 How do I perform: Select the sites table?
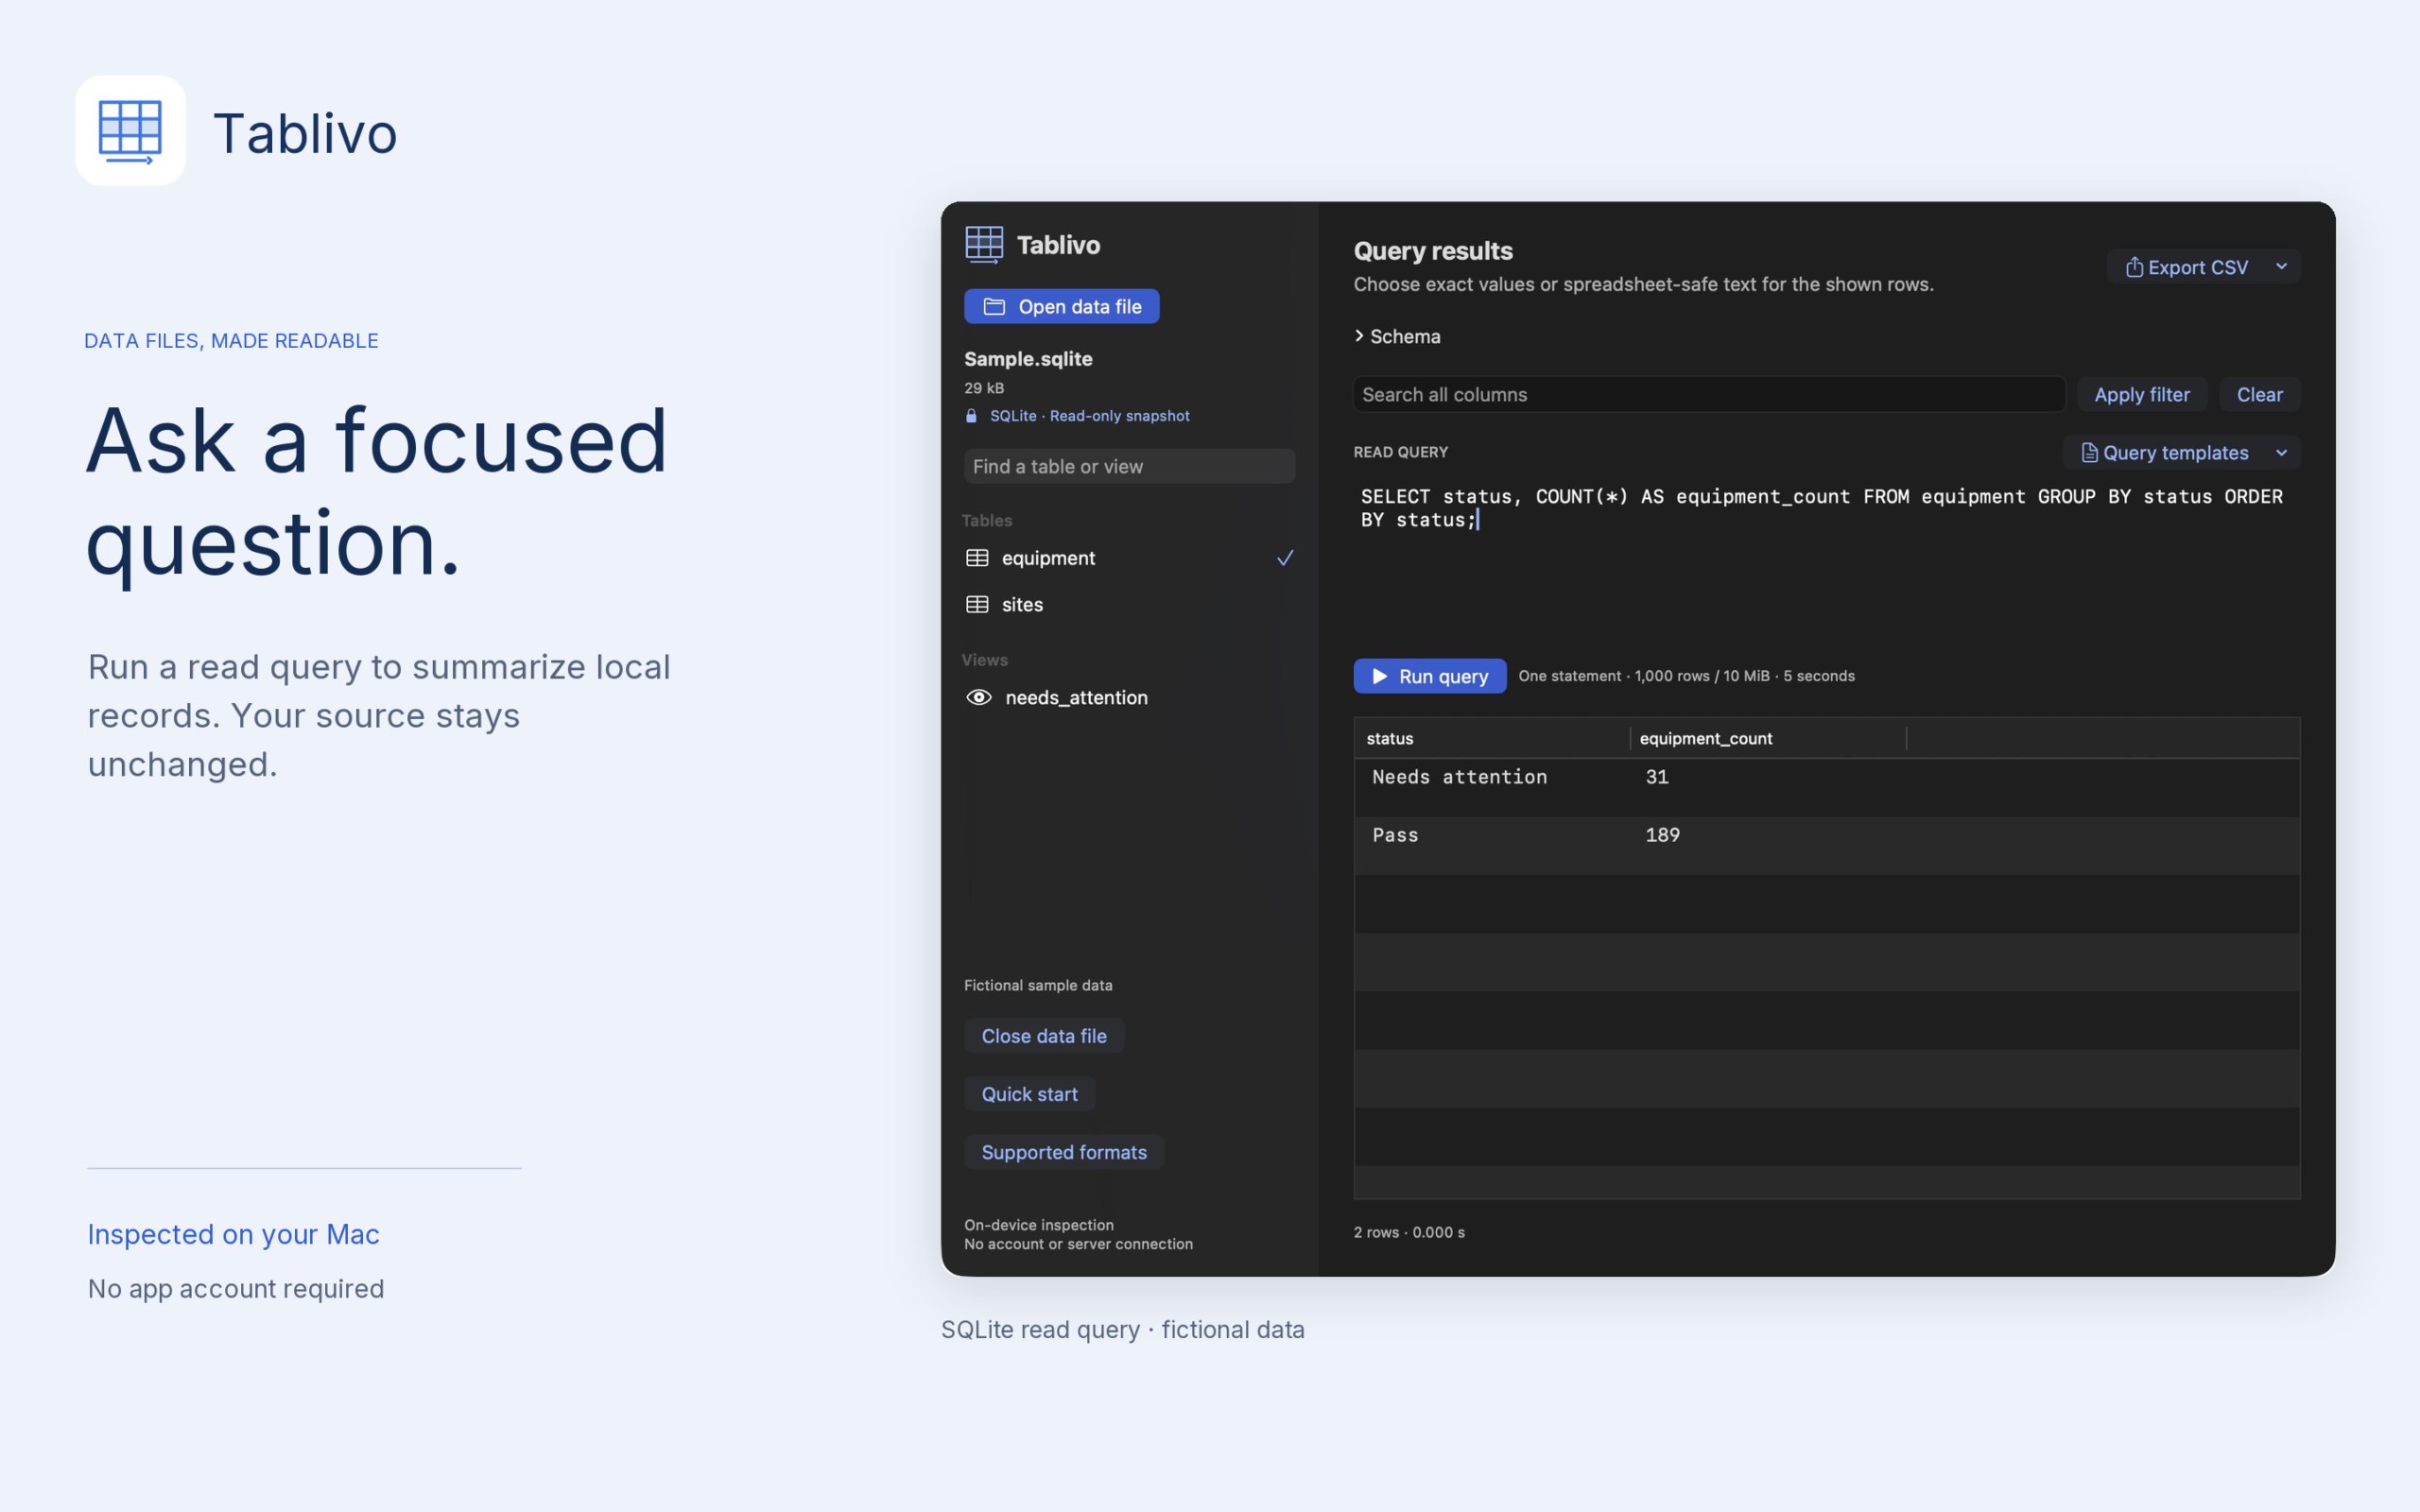point(1129,605)
